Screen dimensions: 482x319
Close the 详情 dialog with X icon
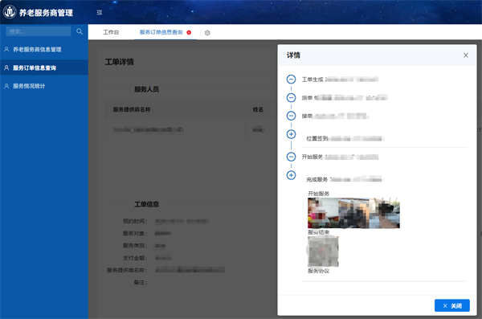[466, 55]
